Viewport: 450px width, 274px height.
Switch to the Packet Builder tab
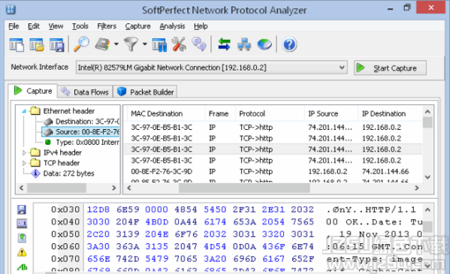pyautogui.click(x=145, y=92)
